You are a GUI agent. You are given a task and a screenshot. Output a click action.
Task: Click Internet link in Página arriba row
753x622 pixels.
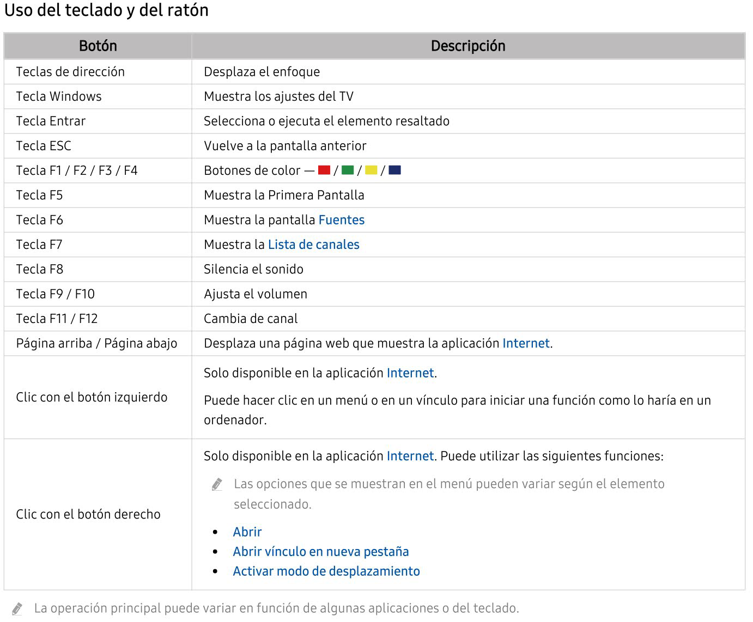[526, 343]
